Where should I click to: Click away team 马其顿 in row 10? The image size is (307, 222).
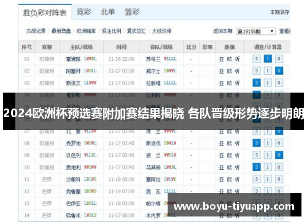153,167
